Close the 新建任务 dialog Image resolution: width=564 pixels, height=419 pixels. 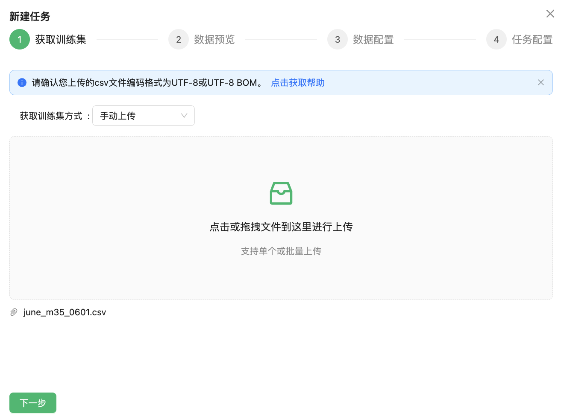550,14
